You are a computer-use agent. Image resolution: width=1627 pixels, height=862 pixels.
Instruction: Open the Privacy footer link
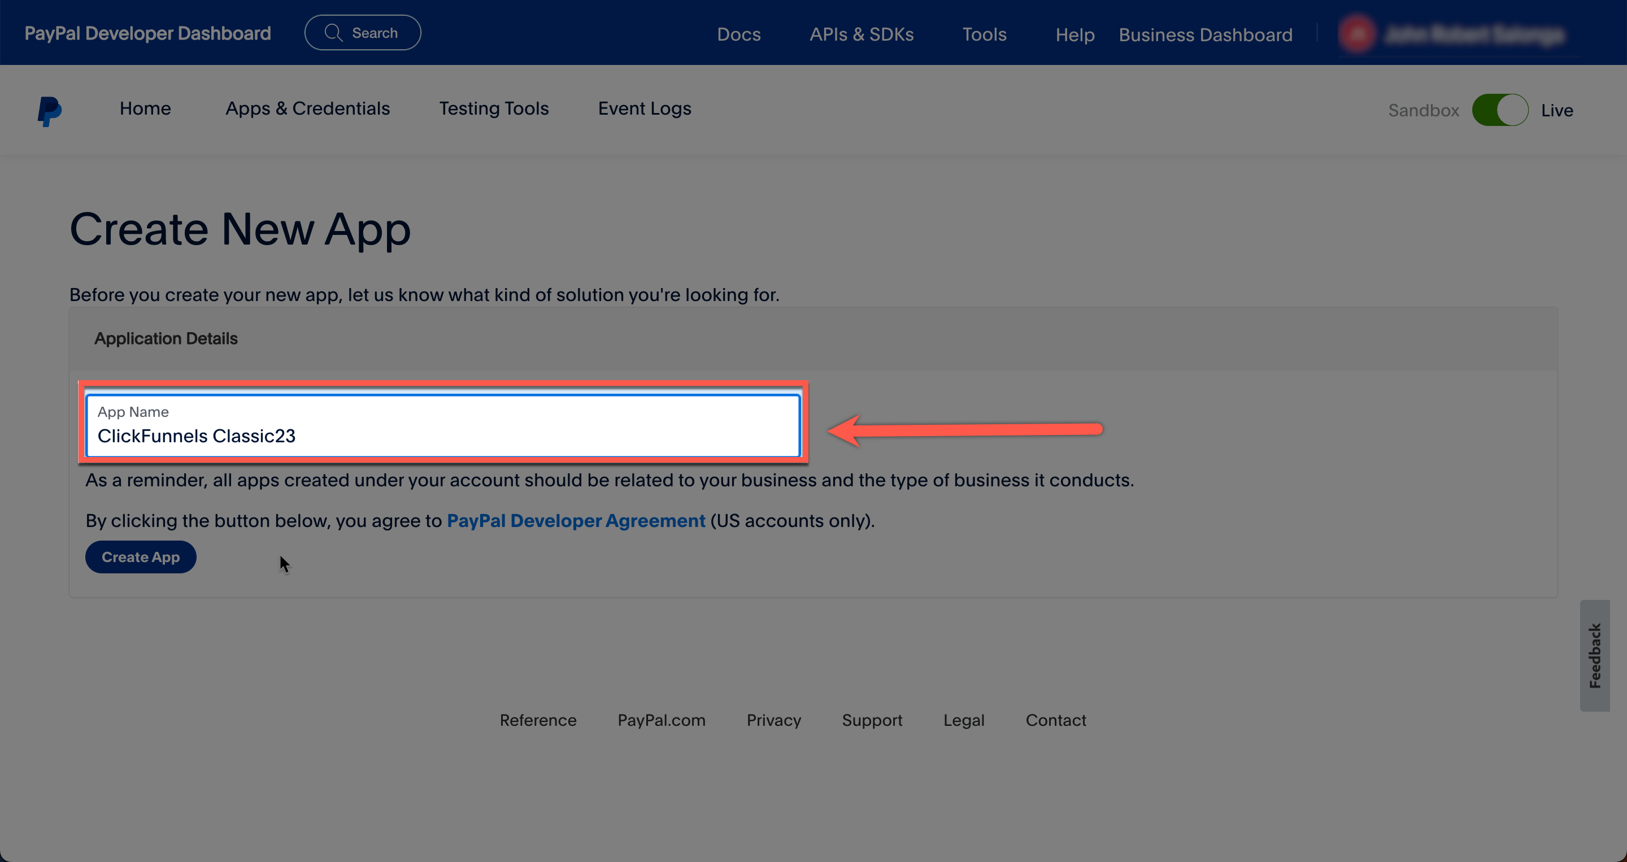tap(774, 720)
